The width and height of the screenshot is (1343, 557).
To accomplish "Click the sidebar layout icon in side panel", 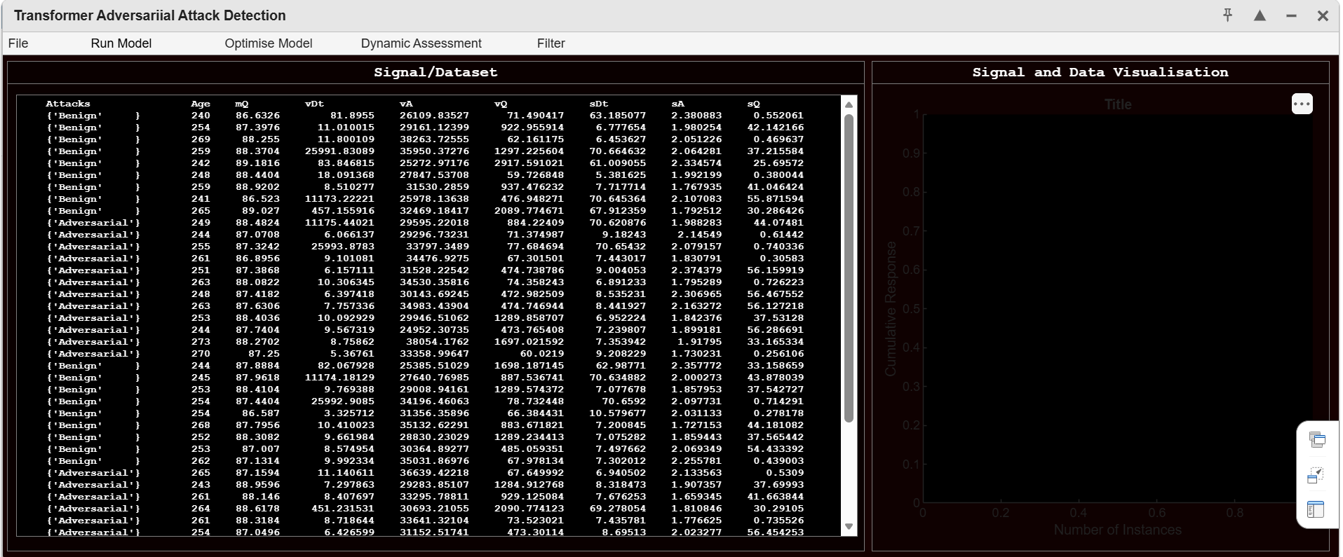I will click(1316, 509).
